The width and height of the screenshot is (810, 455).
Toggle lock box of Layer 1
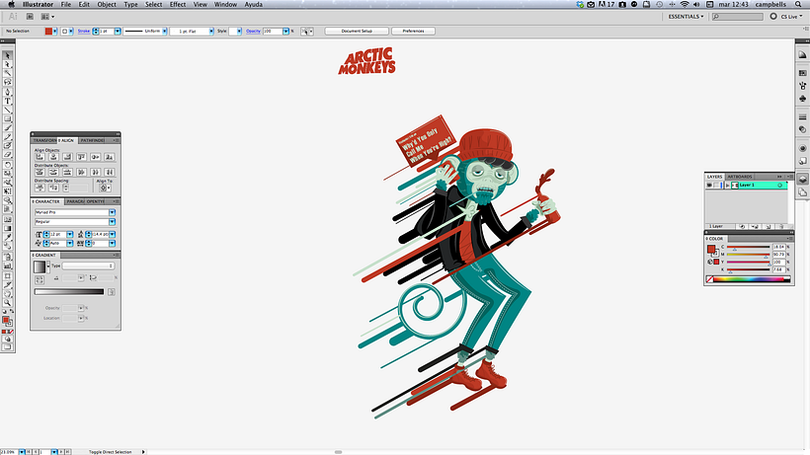click(716, 186)
